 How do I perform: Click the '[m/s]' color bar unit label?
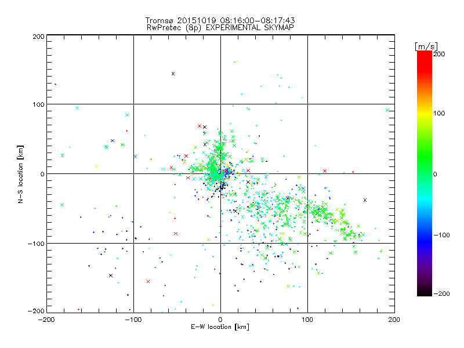point(426,46)
